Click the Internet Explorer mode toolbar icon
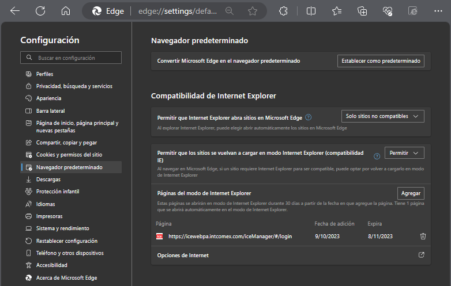Screen dimensions: 451x286 [x=413, y=11]
